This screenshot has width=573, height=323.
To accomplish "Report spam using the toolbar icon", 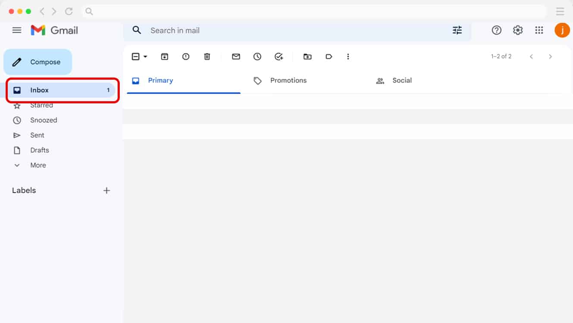I will (x=186, y=56).
